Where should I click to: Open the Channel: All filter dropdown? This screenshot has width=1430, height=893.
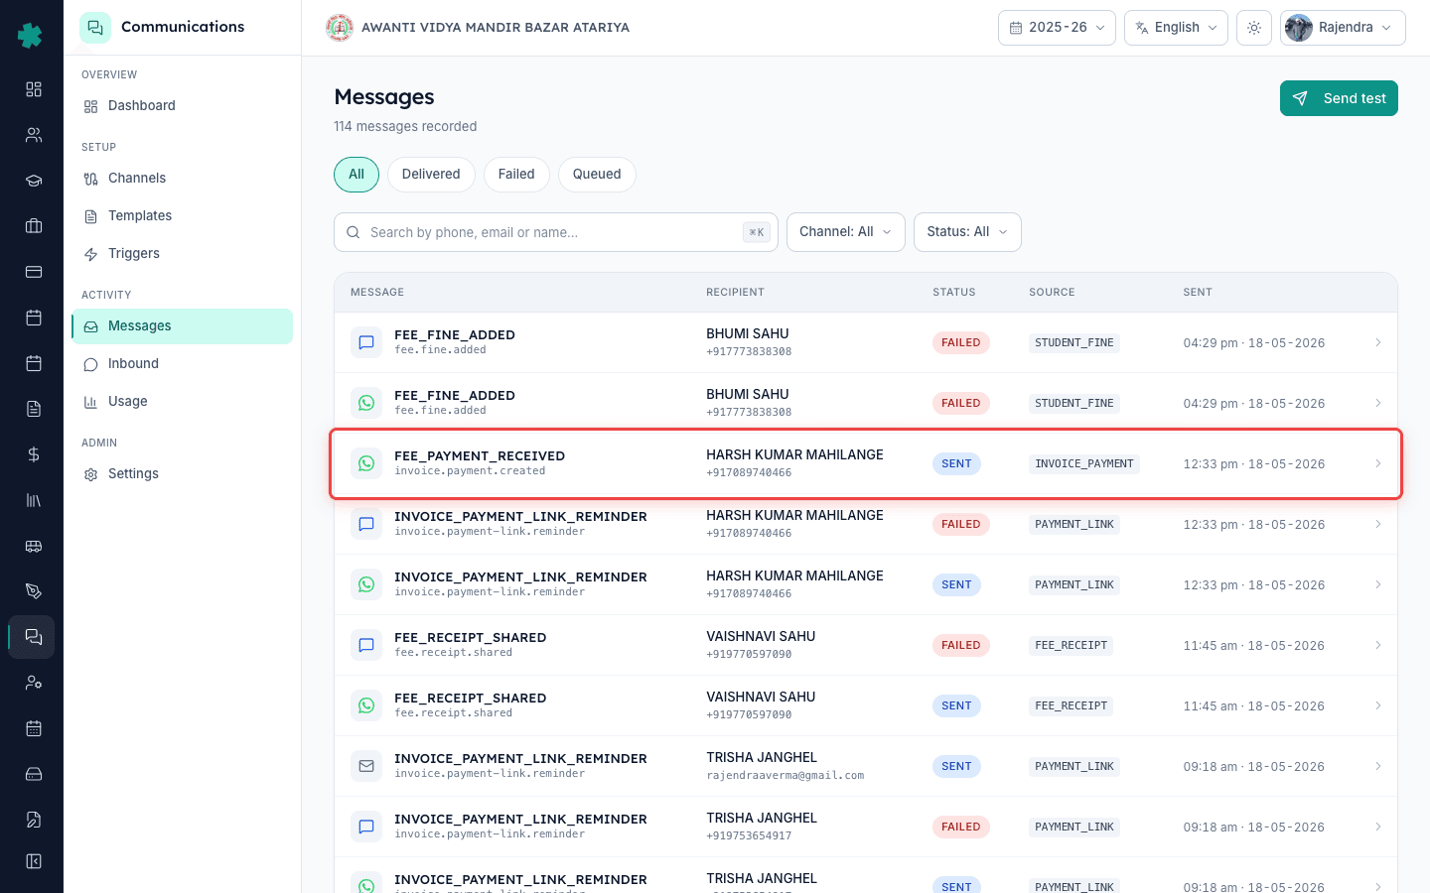846,232
